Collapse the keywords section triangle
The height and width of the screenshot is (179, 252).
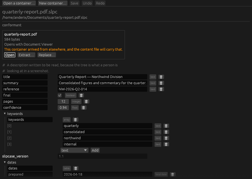point(5,114)
